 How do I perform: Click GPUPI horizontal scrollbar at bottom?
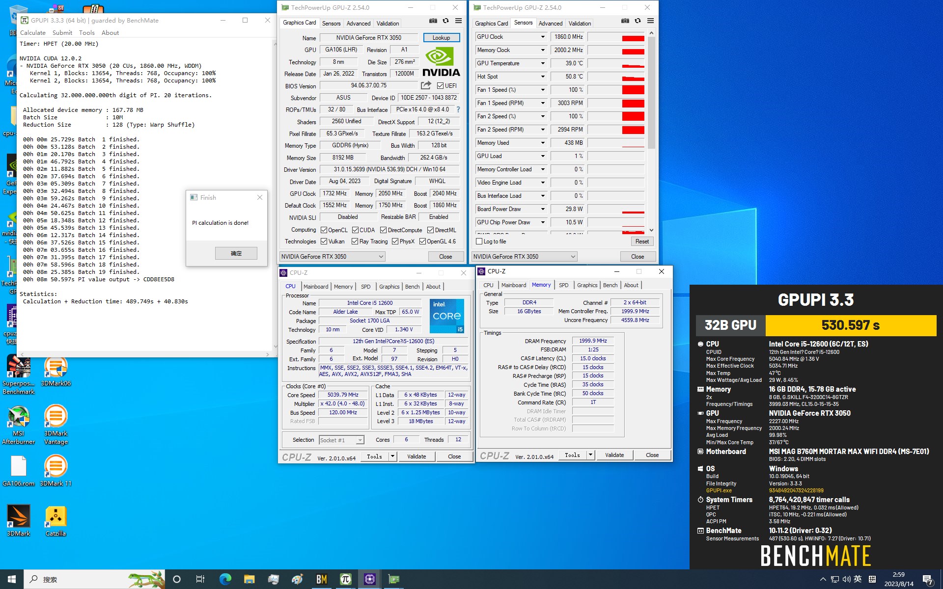click(145, 354)
